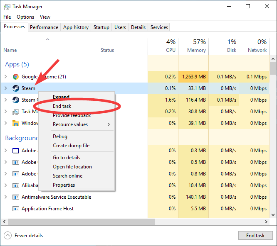Image resolution: width=277 pixels, height=246 pixels.
Task: Select the Processes tab
Action: point(14,27)
